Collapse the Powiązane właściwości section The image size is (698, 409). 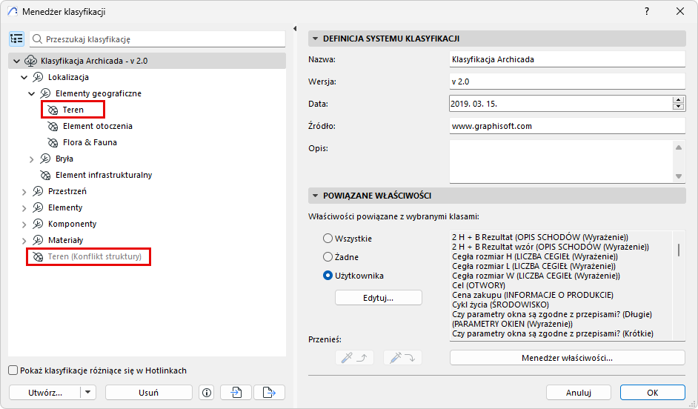(x=315, y=196)
